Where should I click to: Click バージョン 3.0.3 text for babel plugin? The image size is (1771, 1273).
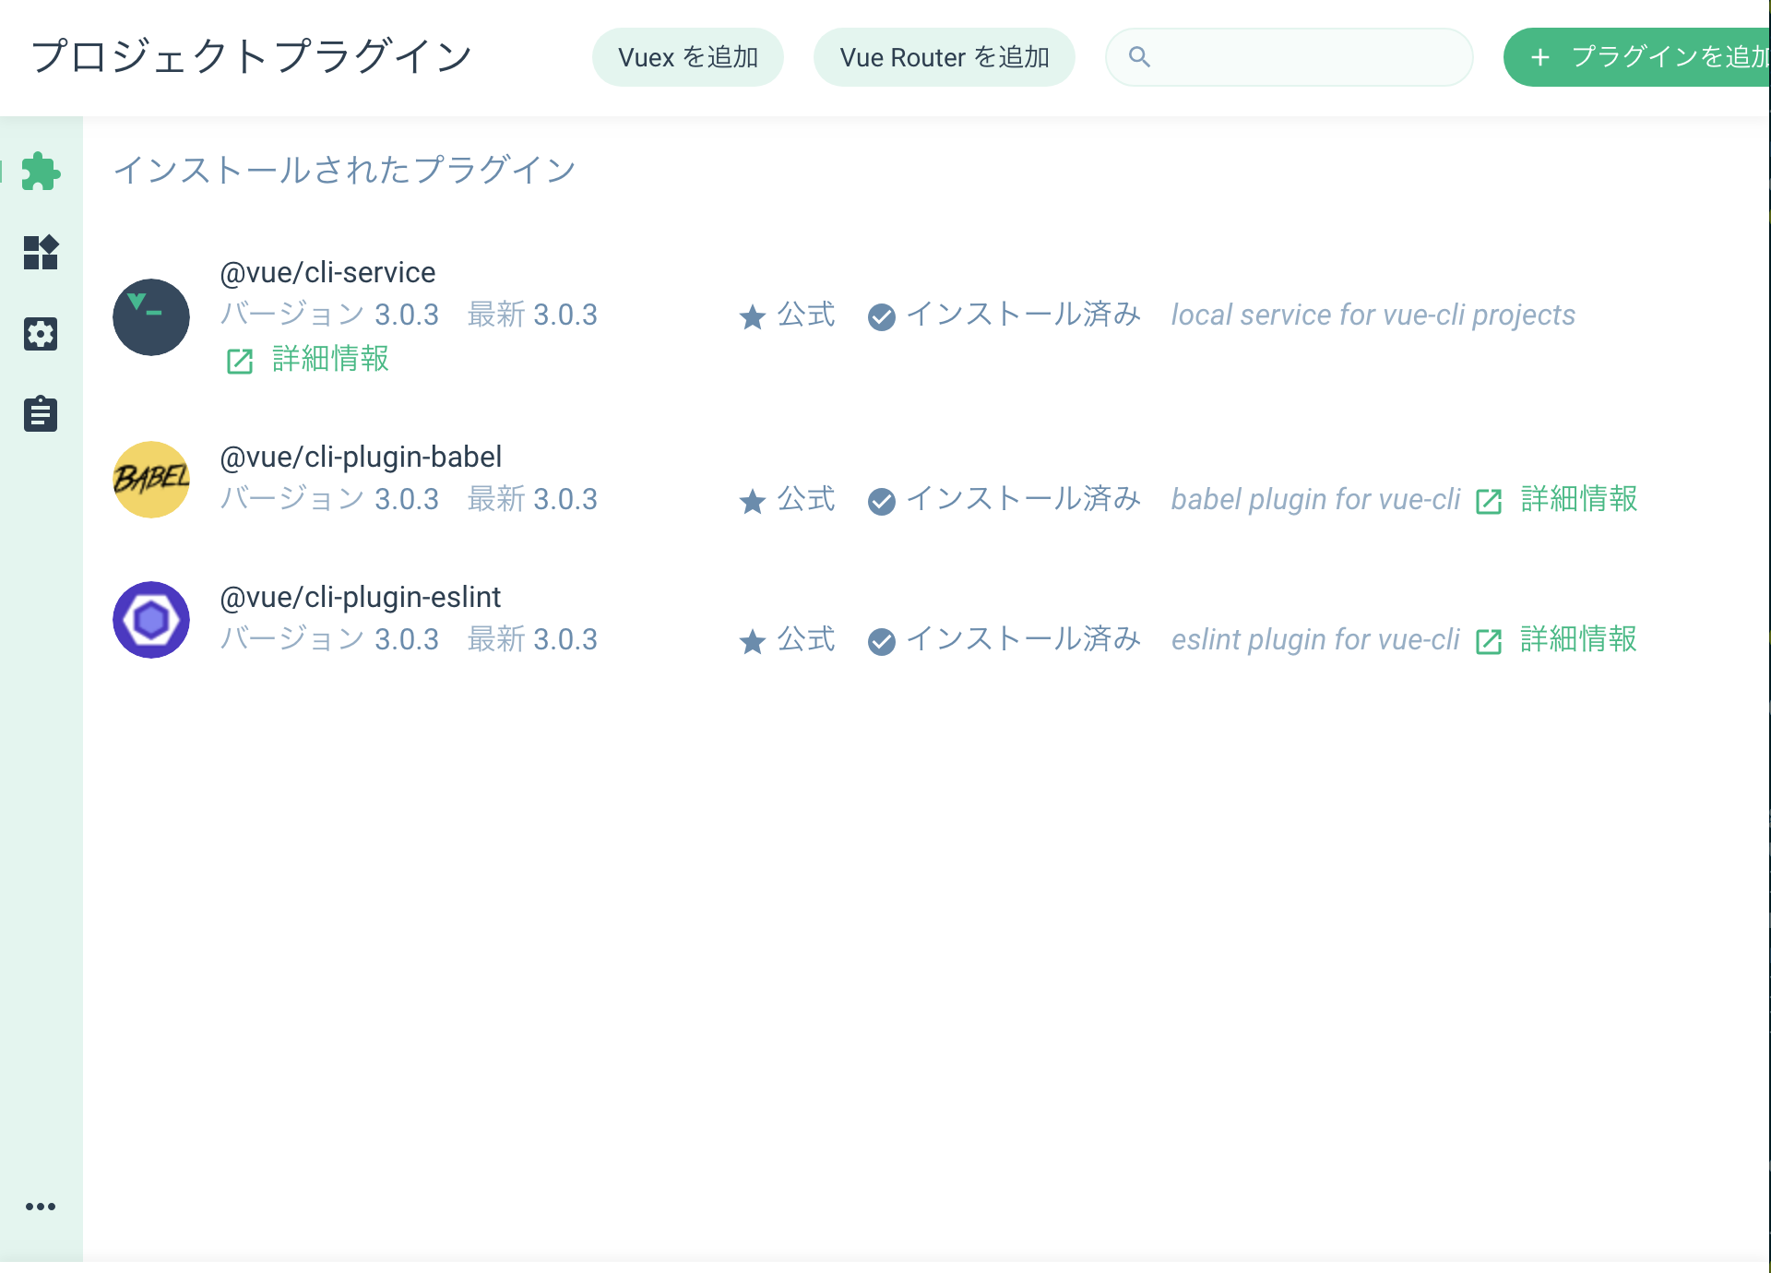329,499
